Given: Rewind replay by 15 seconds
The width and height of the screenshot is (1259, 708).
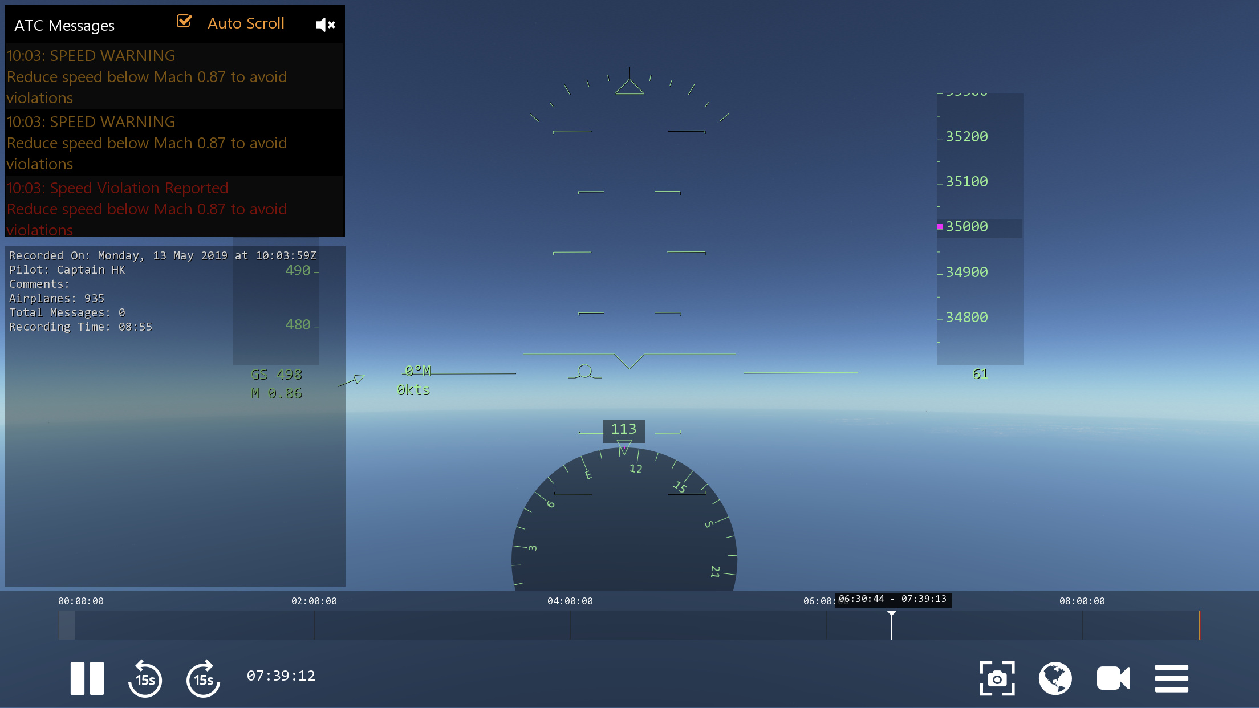Looking at the screenshot, I should [x=145, y=678].
